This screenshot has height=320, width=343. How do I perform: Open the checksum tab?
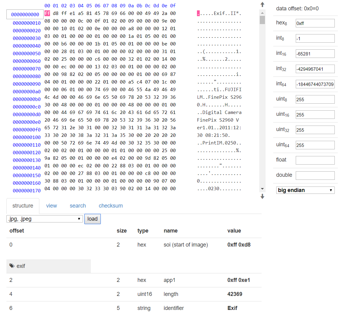[x=111, y=206]
